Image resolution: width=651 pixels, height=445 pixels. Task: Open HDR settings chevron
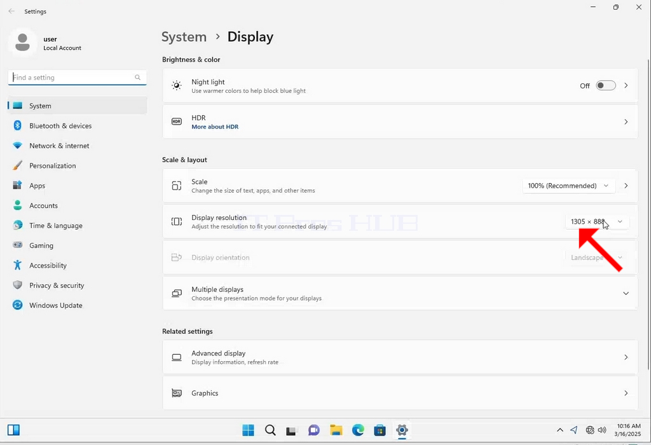[626, 121]
